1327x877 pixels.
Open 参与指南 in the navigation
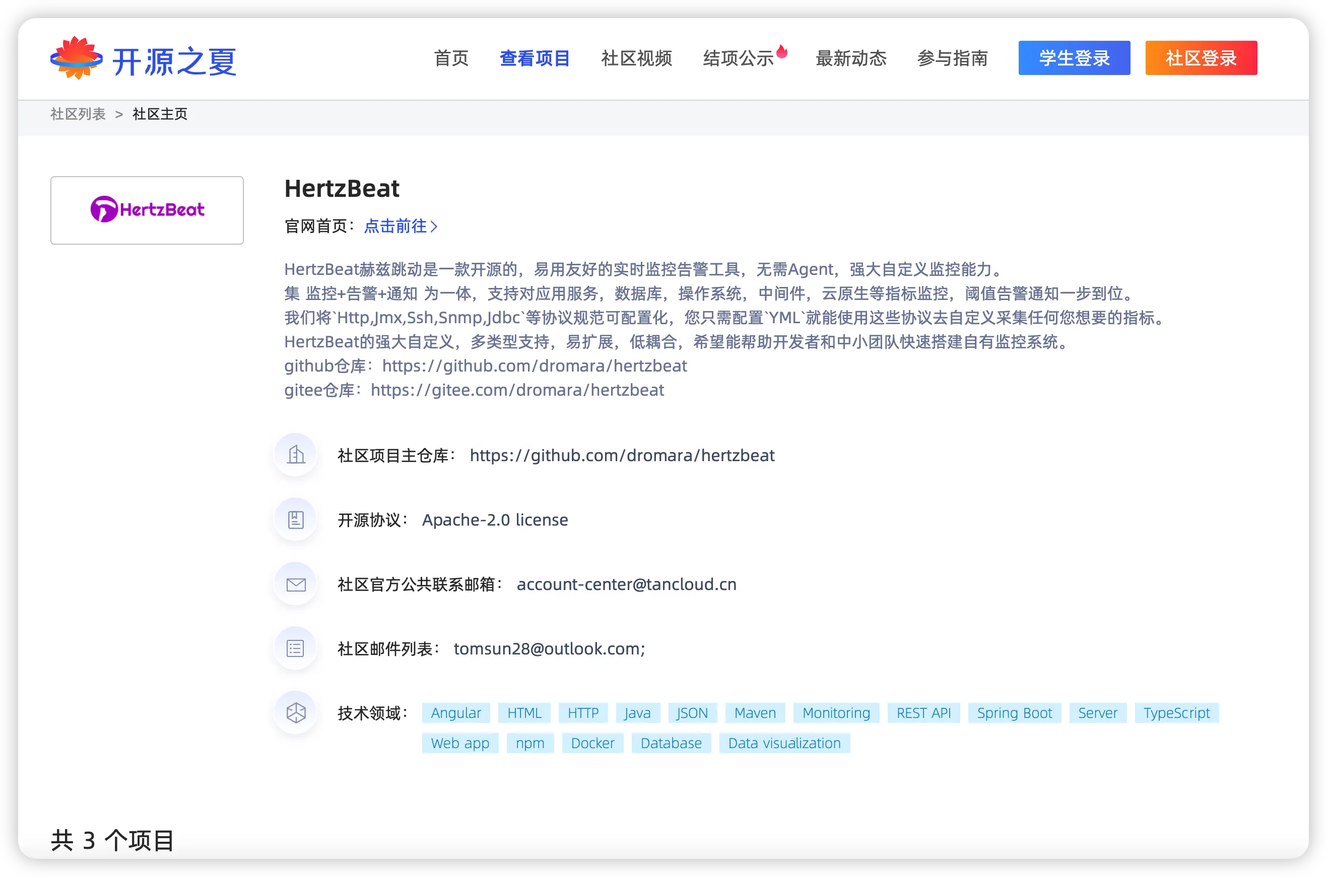pyautogui.click(x=952, y=58)
